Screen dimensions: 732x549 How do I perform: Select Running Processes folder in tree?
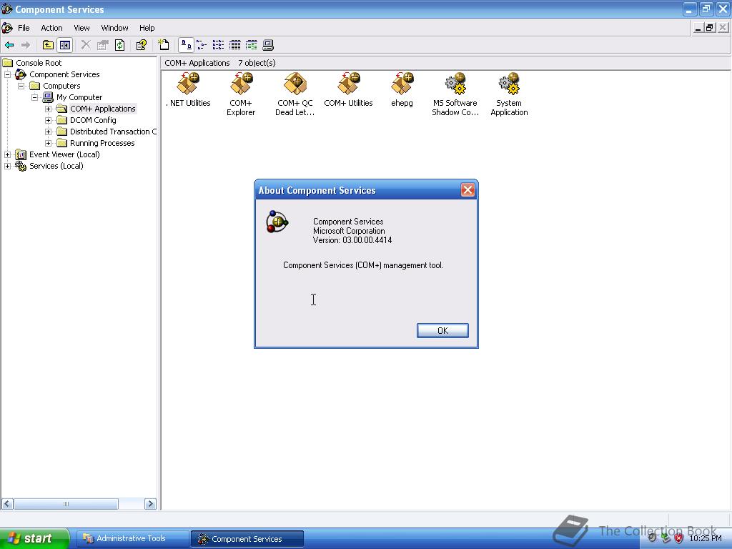pos(102,143)
